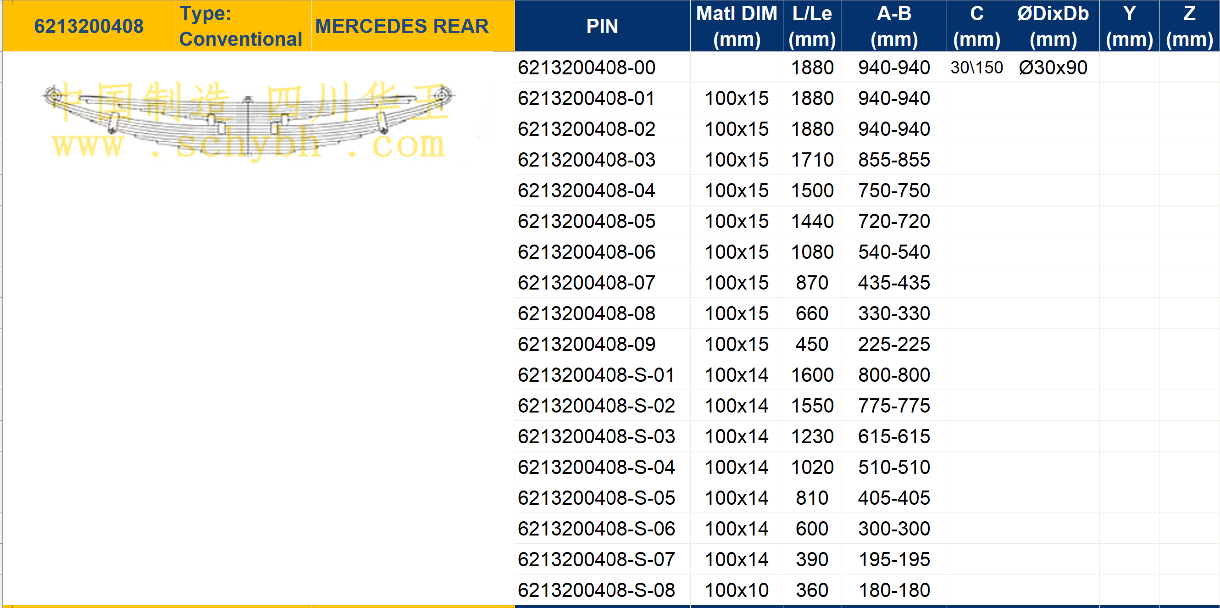Select cell 6213200408-09
This screenshot has height=608, width=1220.
pos(602,344)
